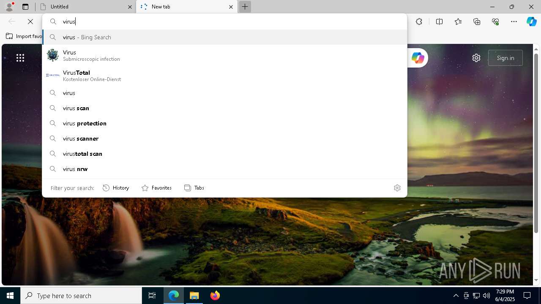Click the page vertical scrollbar
Viewport: 541px width, 304px height.
click(536, 144)
